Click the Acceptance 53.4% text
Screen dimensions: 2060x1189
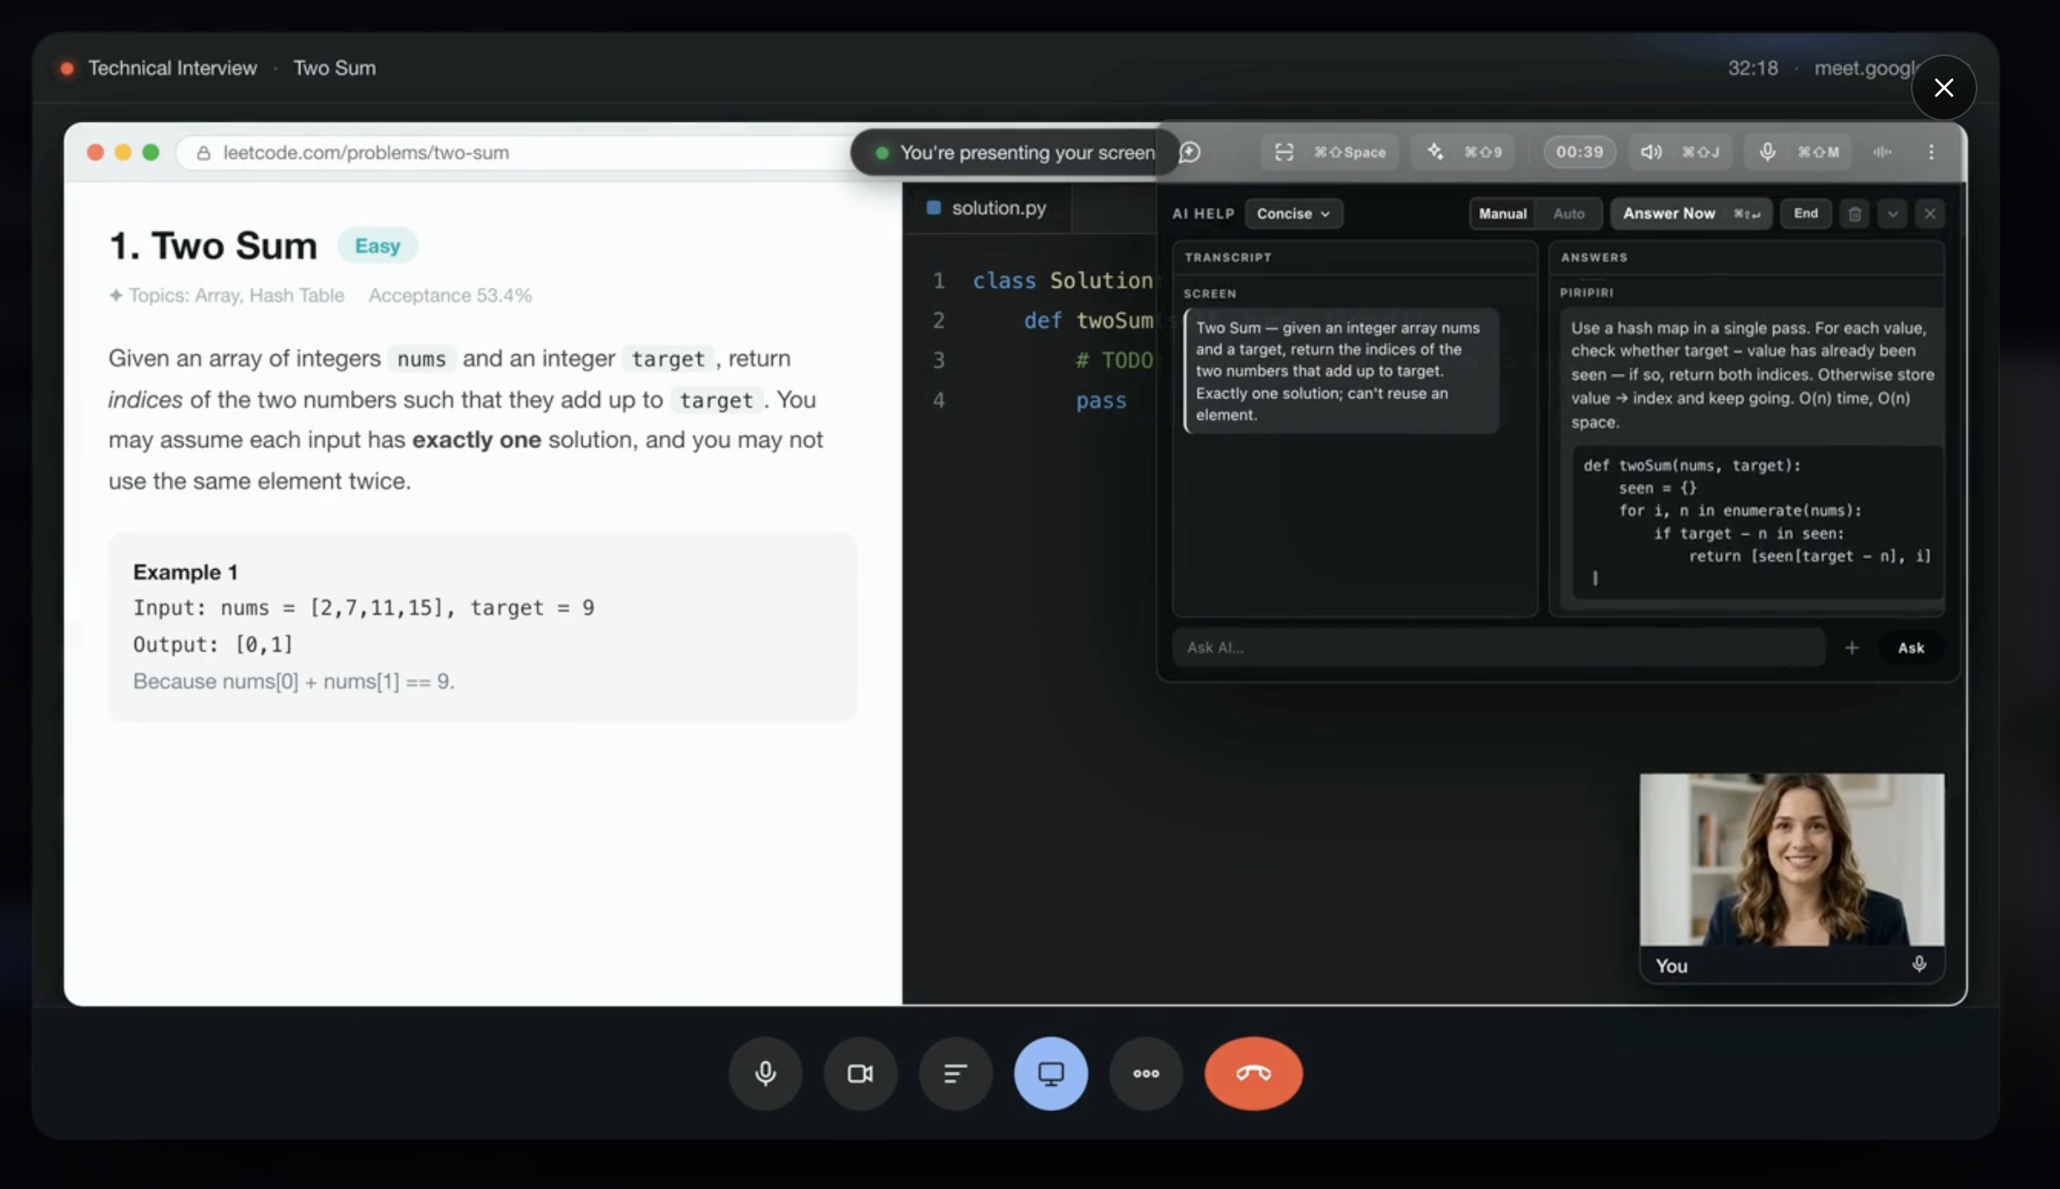(450, 295)
